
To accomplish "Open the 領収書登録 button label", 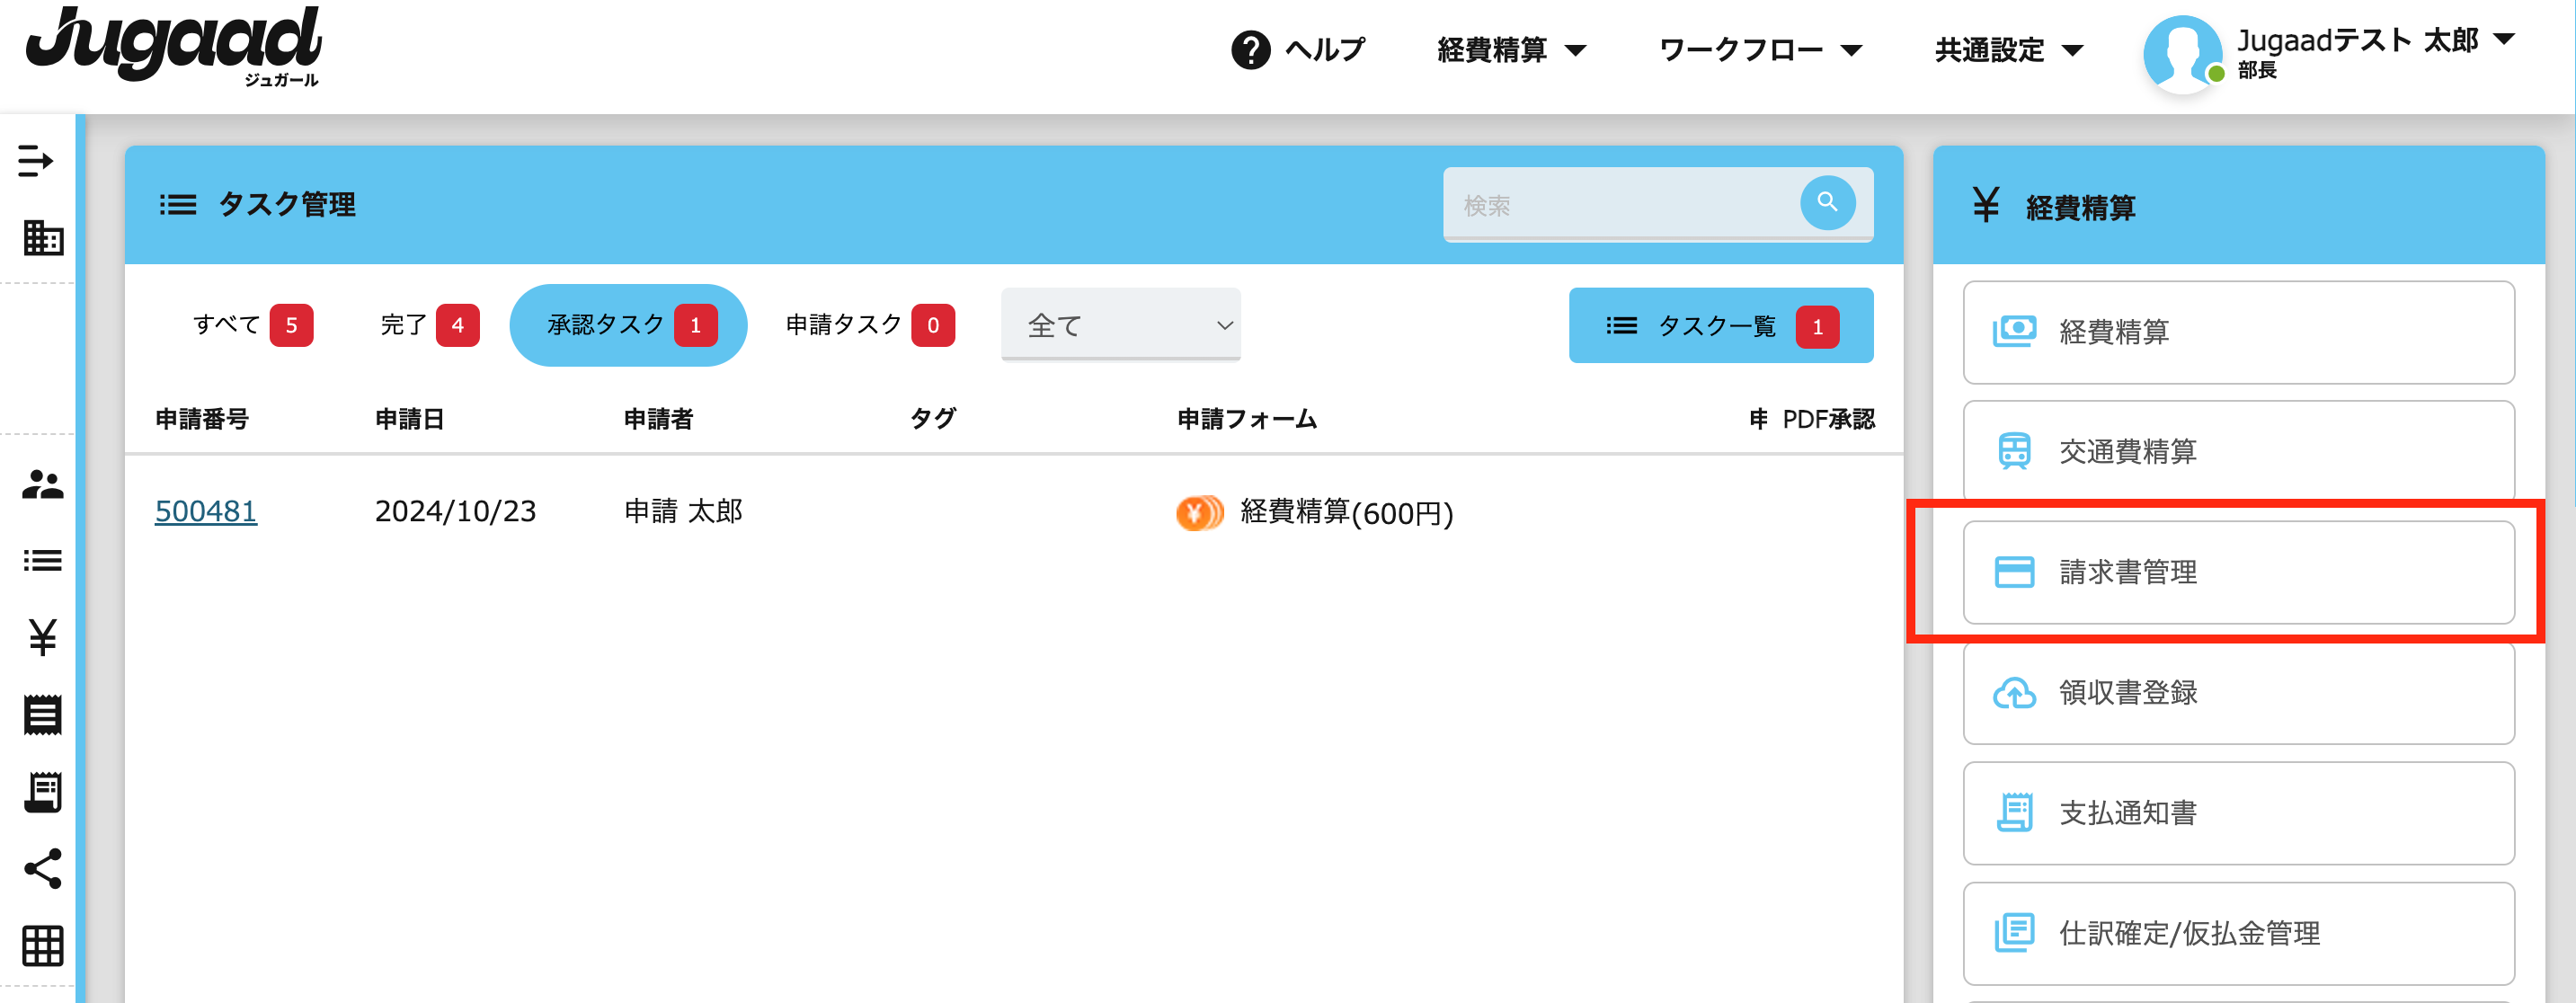I will [2127, 692].
